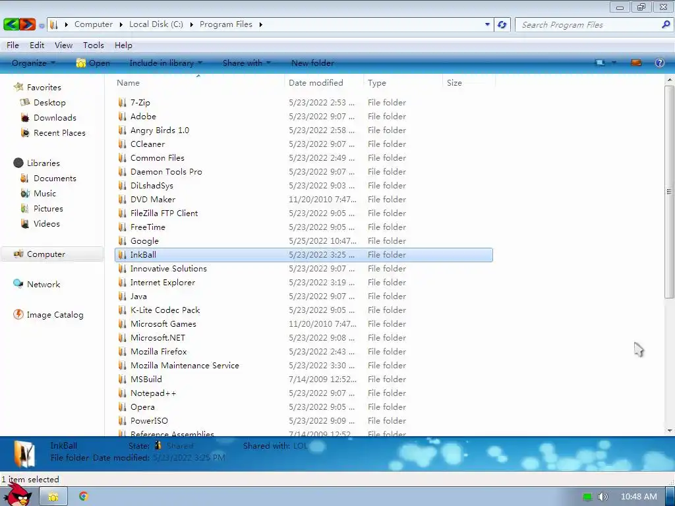Open the Help menu

tap(123, 45)
